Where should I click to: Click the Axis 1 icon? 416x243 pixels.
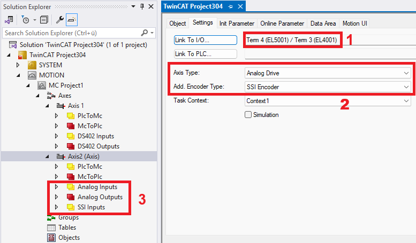(x=60, y=106)
